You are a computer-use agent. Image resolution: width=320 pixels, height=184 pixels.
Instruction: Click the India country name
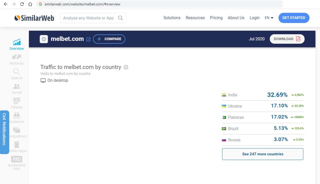[233, 95]
